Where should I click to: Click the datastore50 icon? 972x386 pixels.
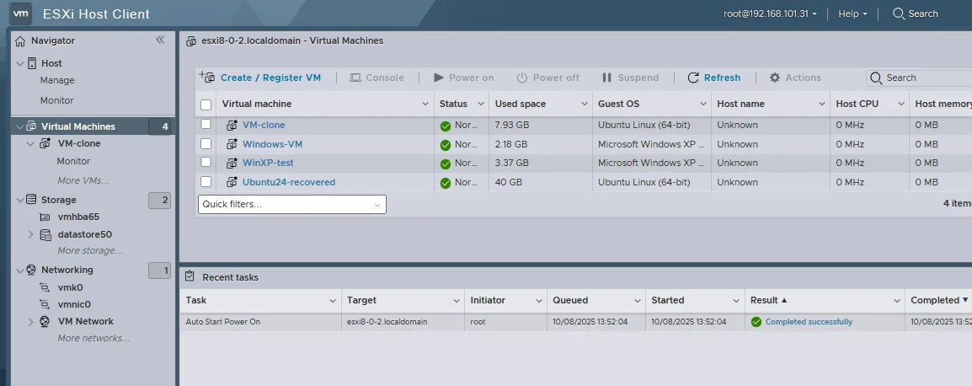click(45, 234)
